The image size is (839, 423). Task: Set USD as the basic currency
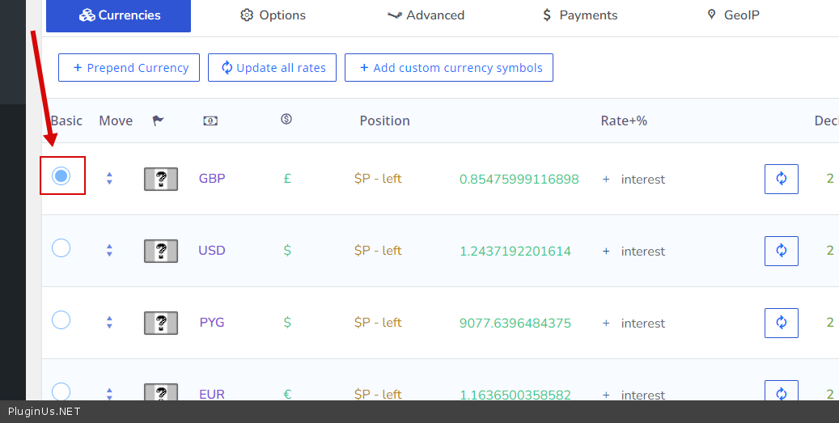[x=61, y=247]
